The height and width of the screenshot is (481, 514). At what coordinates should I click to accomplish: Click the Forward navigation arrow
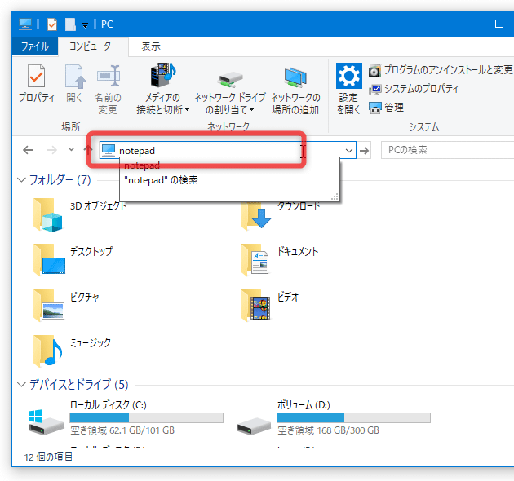51,150
